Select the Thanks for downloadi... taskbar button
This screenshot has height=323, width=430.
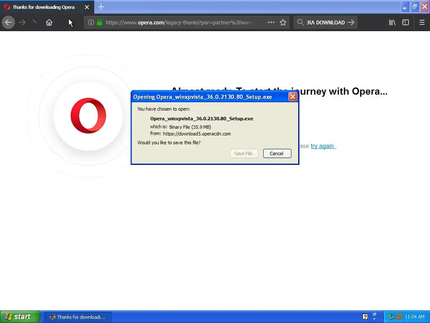pos(78,317)
